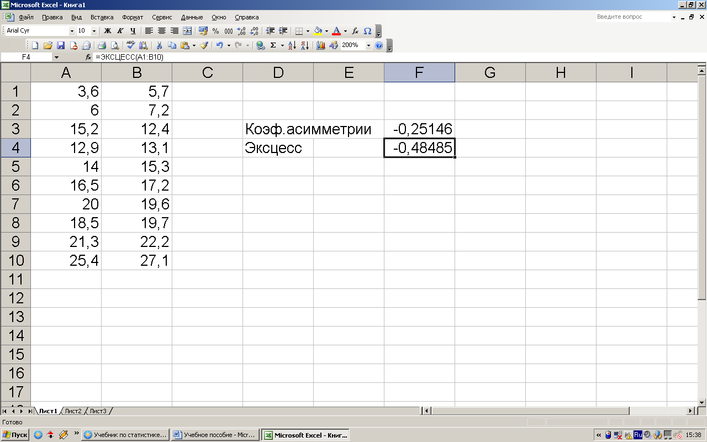This screenshot has height=442, width=707.
Task: Open the font size dropdown
Action: tap(94, 31)
